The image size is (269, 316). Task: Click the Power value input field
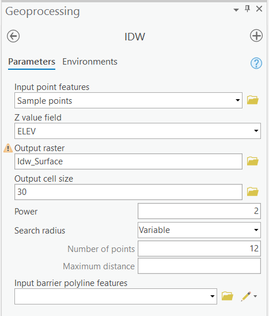click(x=199, y=211)
